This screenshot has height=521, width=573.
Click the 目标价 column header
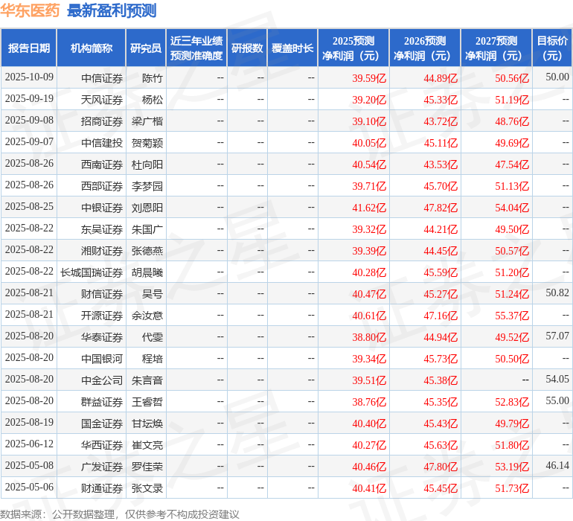tap(552, 48)
